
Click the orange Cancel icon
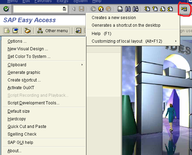point(109,9)
